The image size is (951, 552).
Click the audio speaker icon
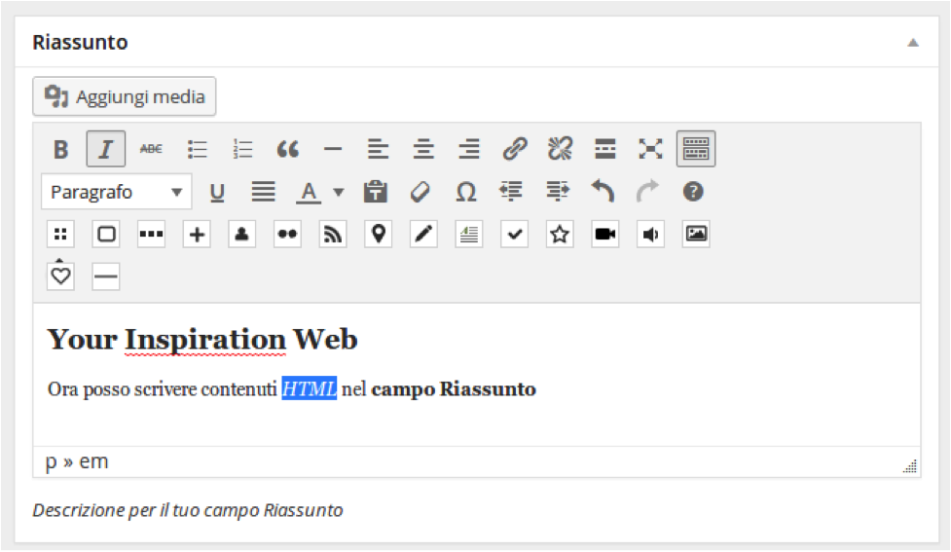(650, 235)
